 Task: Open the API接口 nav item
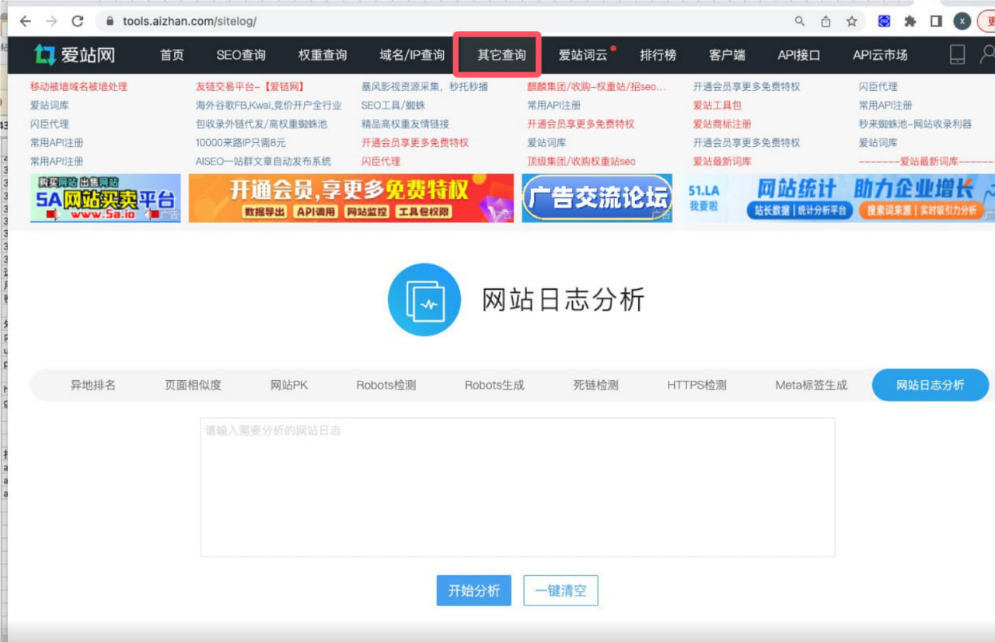(799, 55)
